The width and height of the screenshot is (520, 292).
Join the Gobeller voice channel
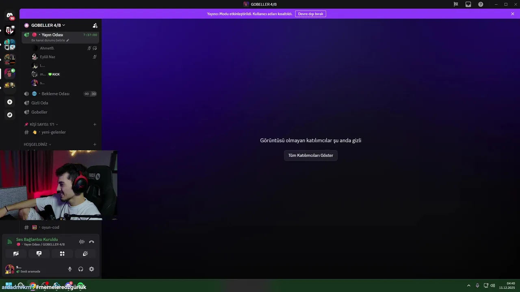click(61, 112)
